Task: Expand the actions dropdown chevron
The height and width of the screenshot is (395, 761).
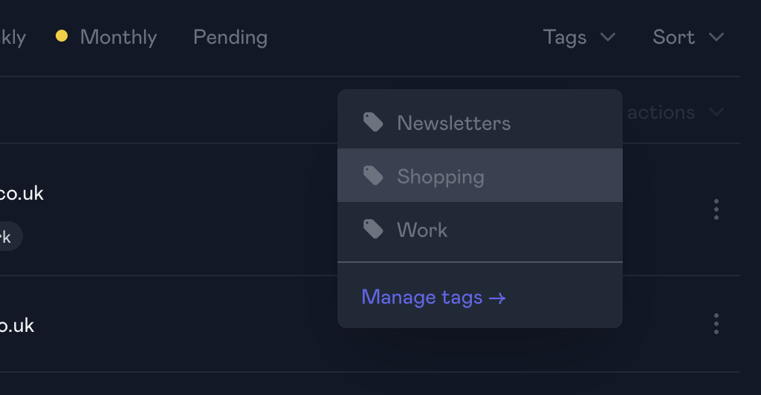Action: (716, 112)
